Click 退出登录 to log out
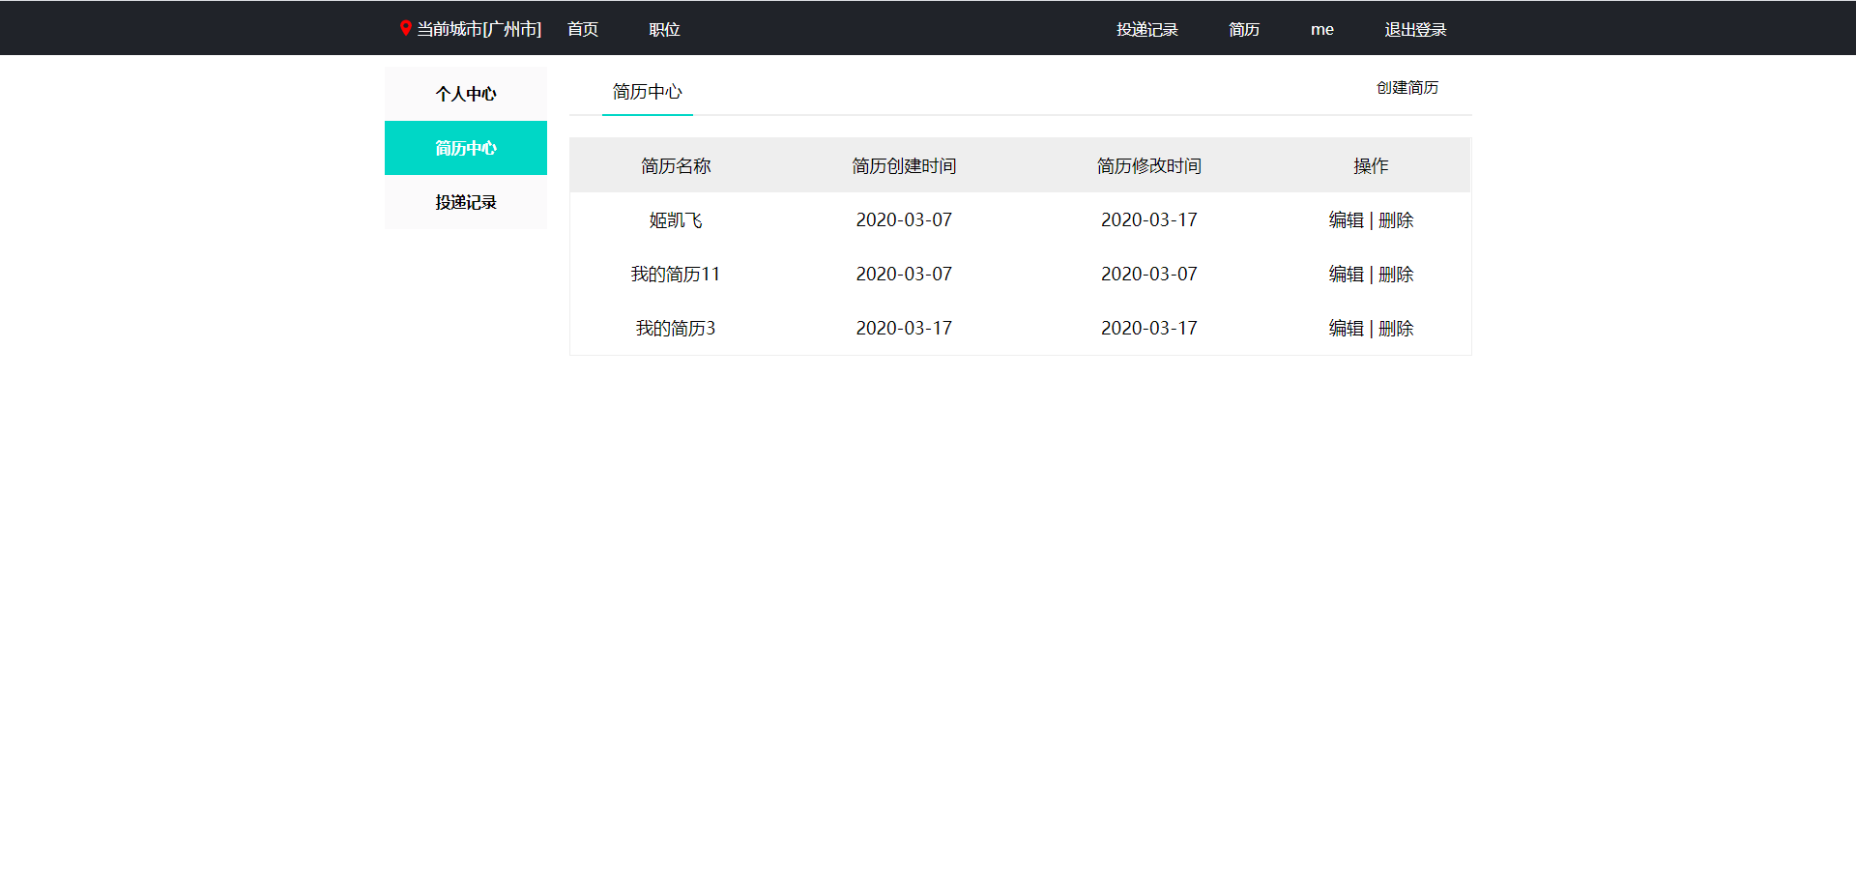This screenshot has height=872, width=1856. tap(1415, 29)
